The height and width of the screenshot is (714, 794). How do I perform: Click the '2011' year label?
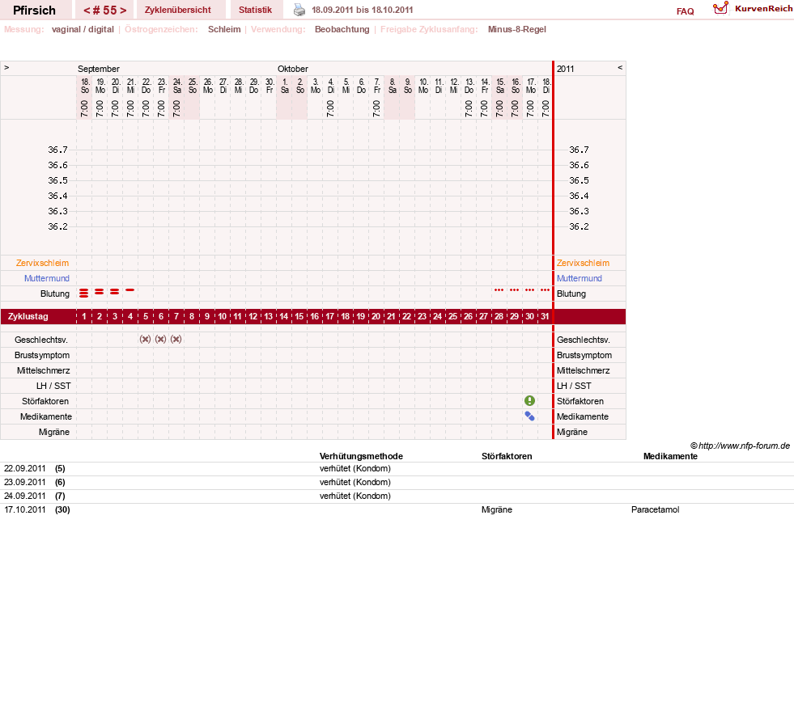tap(565, 69)
